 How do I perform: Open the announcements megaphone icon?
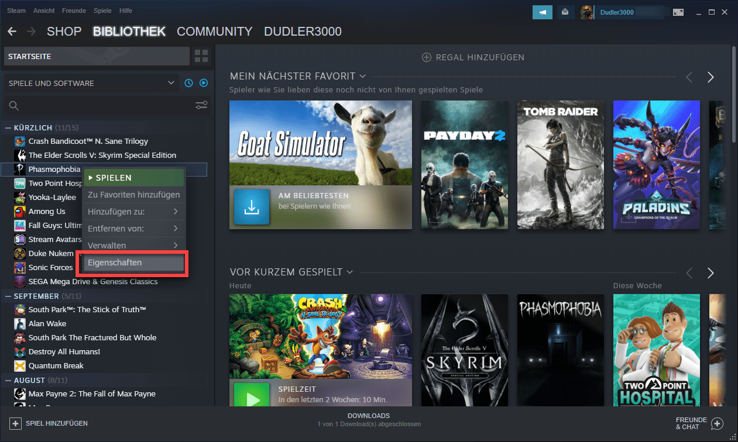pyautogui.click(x=543, y=12)
